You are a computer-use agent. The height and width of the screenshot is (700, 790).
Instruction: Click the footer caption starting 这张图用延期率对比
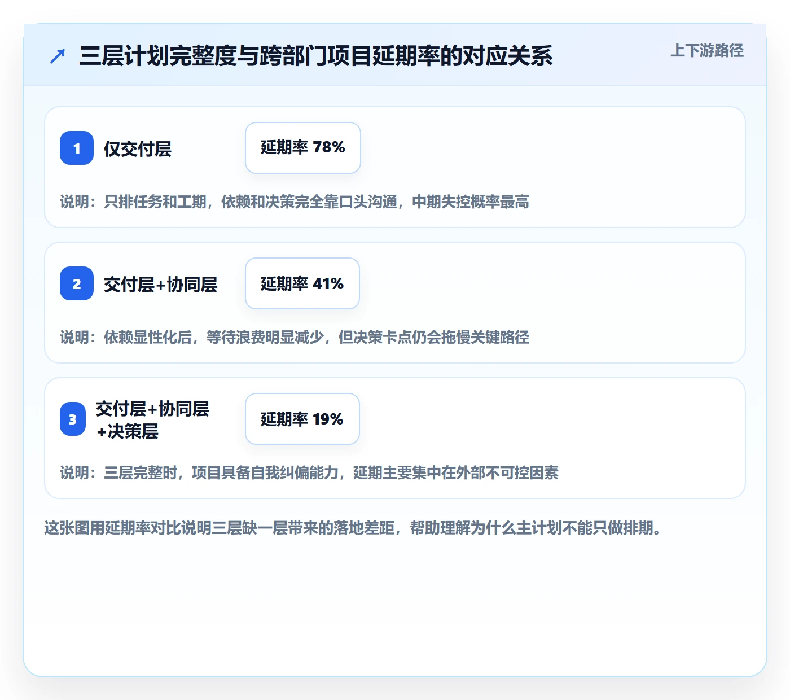(x=353, y=528)
